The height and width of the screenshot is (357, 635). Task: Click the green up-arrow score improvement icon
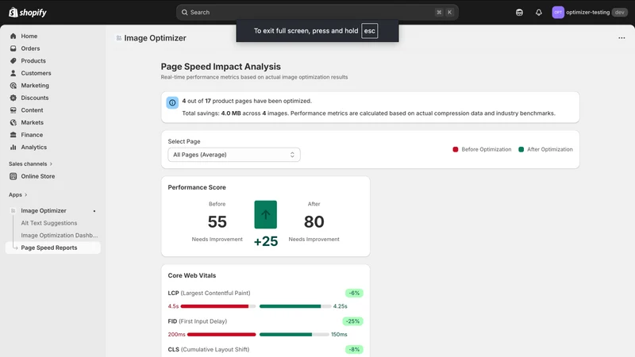pos(266,214)
